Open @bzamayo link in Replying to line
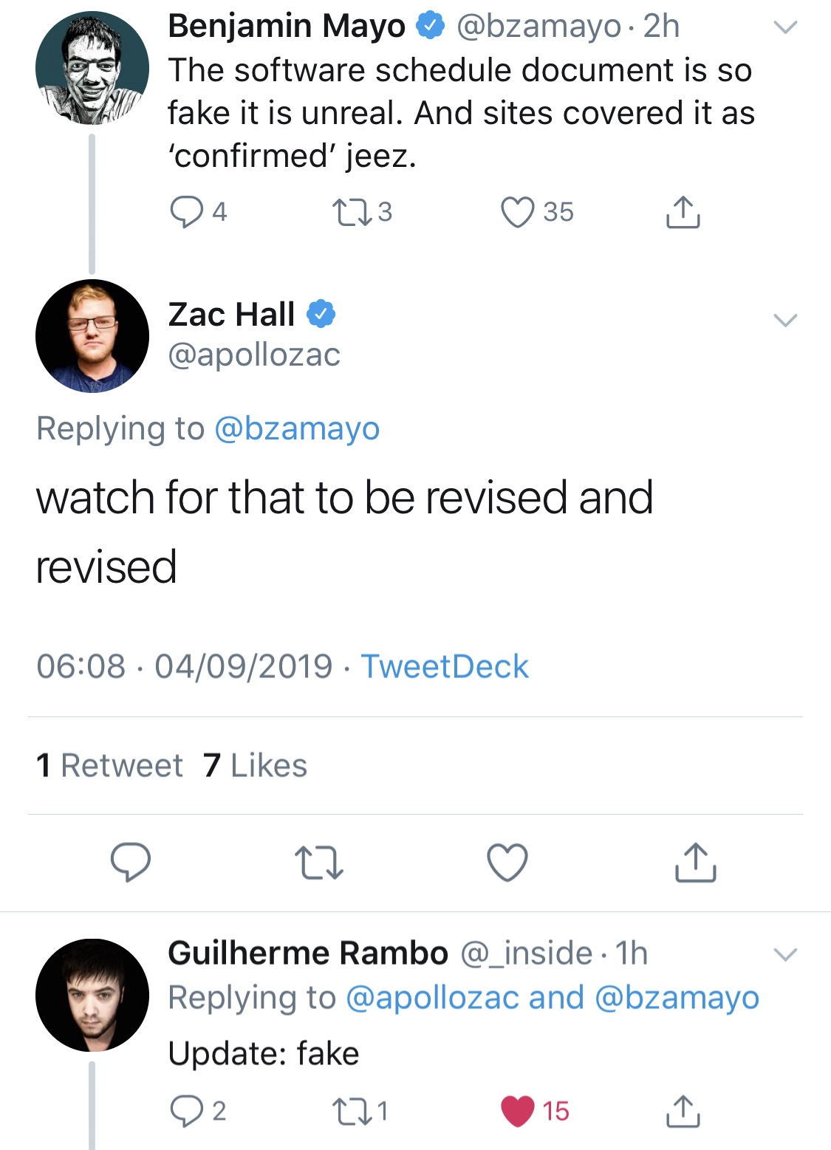 pos(297,428)
